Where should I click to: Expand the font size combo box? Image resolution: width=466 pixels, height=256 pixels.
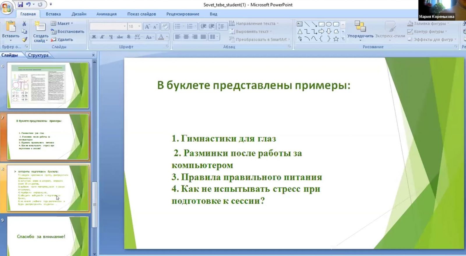(139, 26)
